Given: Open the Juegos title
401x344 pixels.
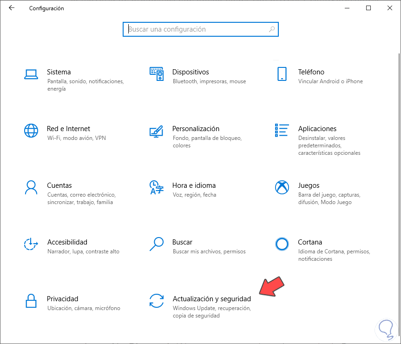Looking at the screenshot, I should pyautogui.click(x=309, y=185).
